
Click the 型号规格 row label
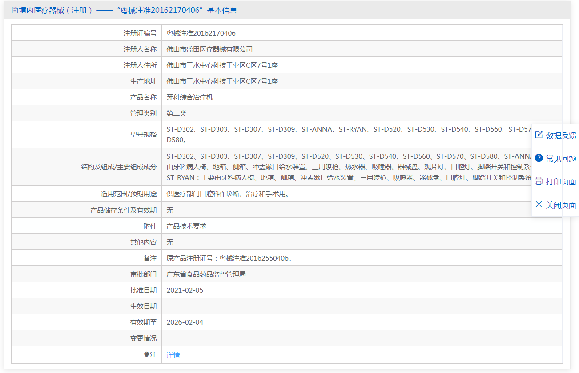point(143,134)
